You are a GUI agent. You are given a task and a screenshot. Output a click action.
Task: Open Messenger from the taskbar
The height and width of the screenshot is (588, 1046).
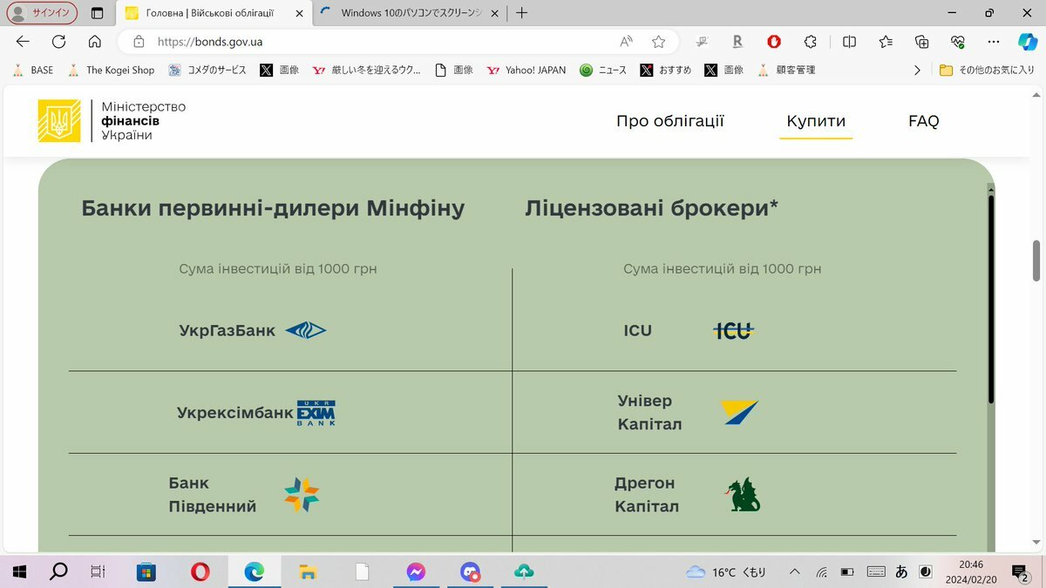click(416, 571)
